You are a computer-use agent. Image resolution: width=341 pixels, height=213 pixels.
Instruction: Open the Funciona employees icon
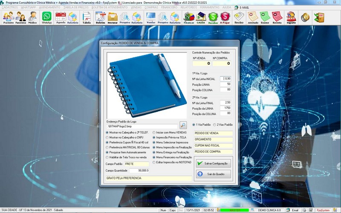click(20, 17)
